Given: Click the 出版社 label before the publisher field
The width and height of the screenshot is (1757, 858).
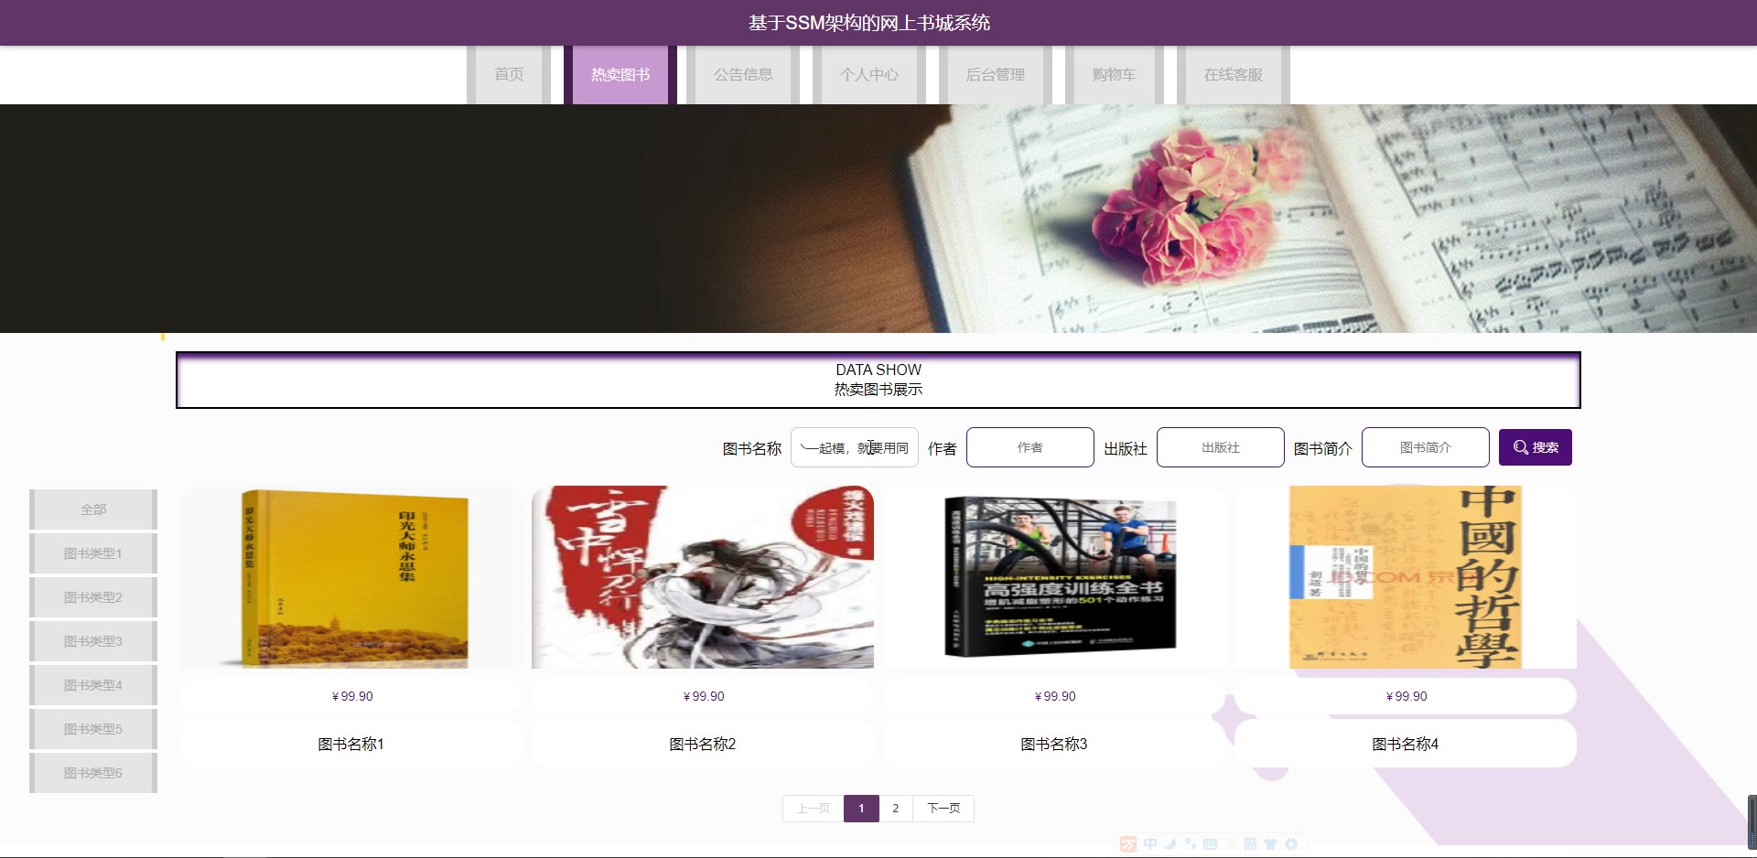Looking at the screenshot, I should tap(1126, 448).
